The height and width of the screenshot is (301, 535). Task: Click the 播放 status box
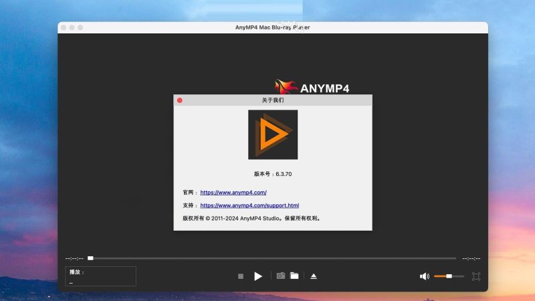click(101, 276)
